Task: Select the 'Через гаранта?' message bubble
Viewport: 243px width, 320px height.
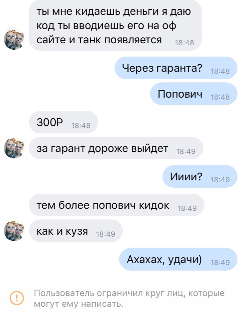Action: click(176, 68)
